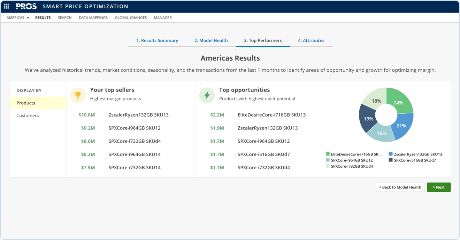Go to the Attributes tab

click(x=311, y=40)
